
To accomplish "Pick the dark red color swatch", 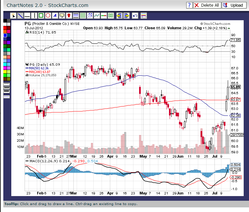I will pos(9,28).
